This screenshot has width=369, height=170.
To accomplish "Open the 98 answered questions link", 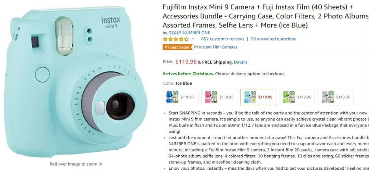I will coord(273,39).
